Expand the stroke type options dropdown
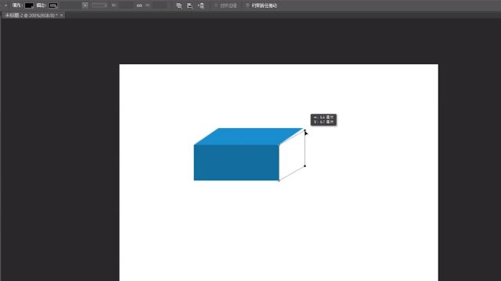The height and width of the screenshot is (281, 501). pyautogui.click(x=99, y=5)
